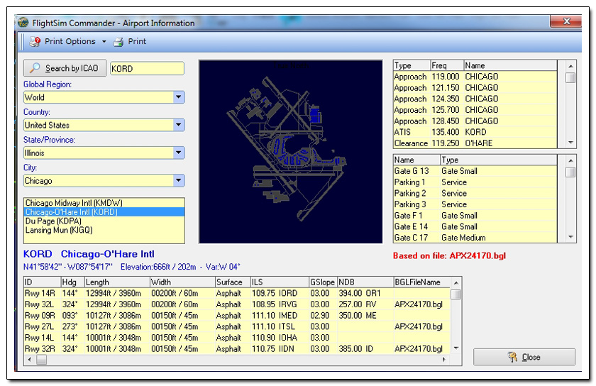The height and width of the screenshot is (386, 596).
Task: Click right arrow of runway horizontal scrollbar
Action: tap(444, 359)
